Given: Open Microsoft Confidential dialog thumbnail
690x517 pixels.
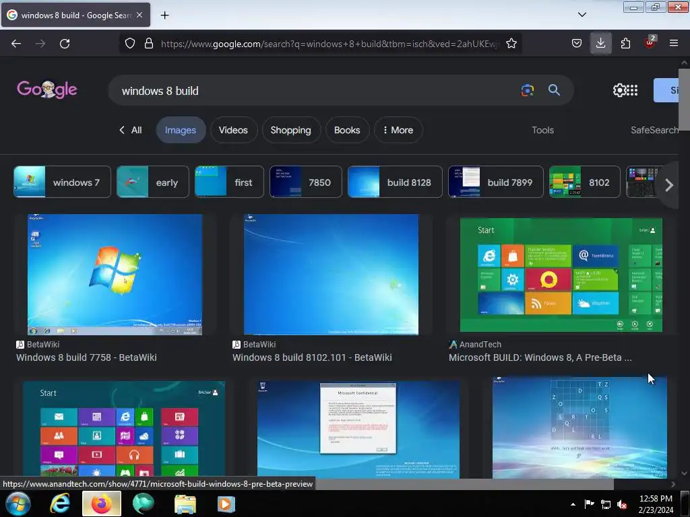Looking at the screenshot, I should point(358,429).
